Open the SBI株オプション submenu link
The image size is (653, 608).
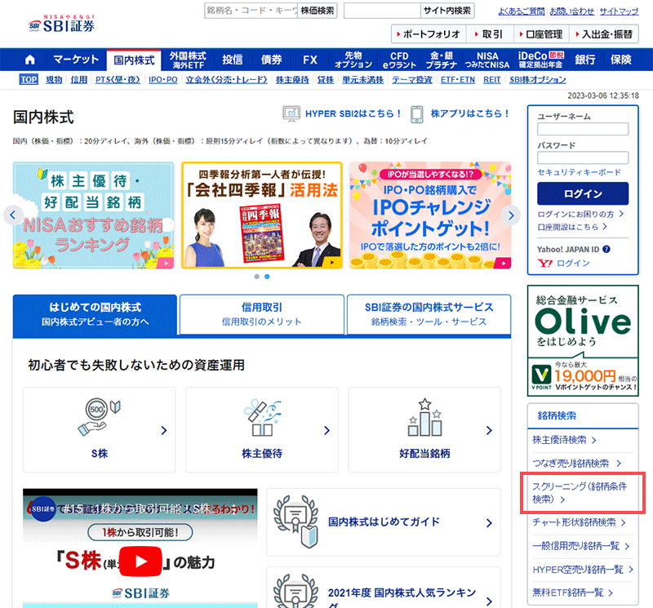[x=537, y=79]
